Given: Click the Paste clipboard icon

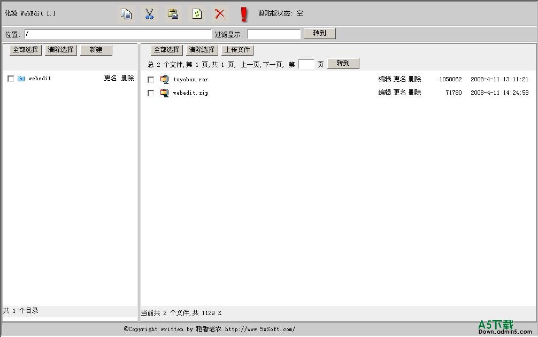Looking at the screenshot, I should [173, 14].
